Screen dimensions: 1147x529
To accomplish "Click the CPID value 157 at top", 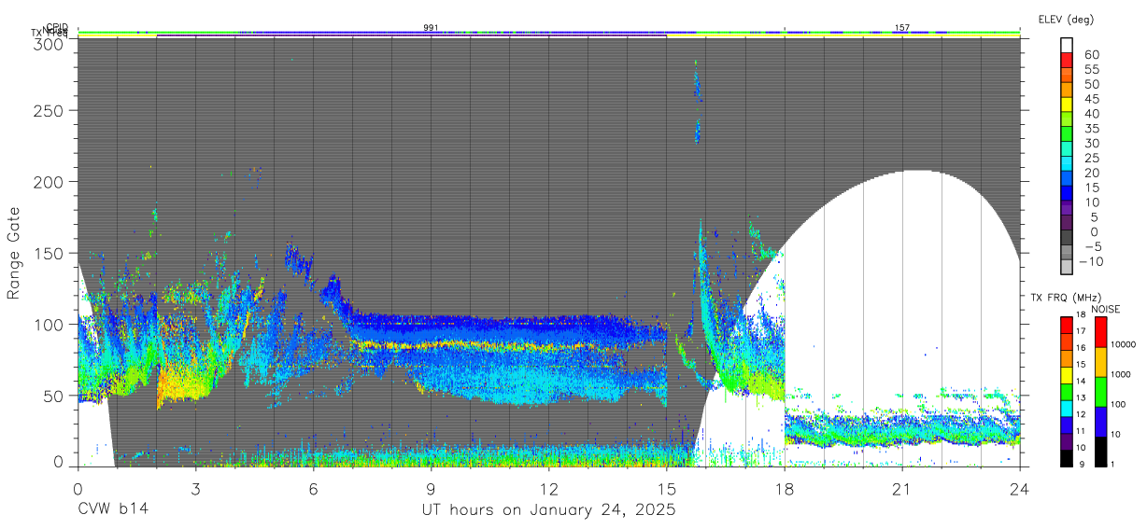I will point(901,28).
